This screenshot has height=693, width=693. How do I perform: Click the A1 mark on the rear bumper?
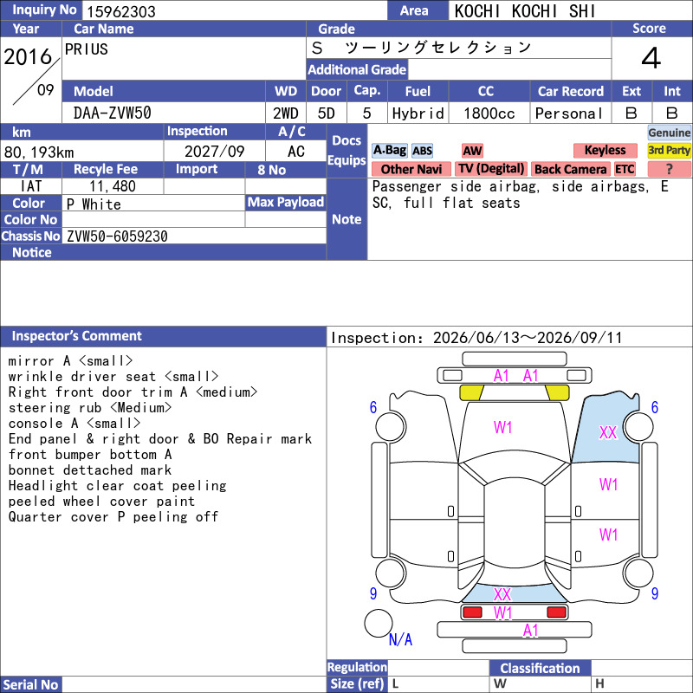[x=530, y=631]
